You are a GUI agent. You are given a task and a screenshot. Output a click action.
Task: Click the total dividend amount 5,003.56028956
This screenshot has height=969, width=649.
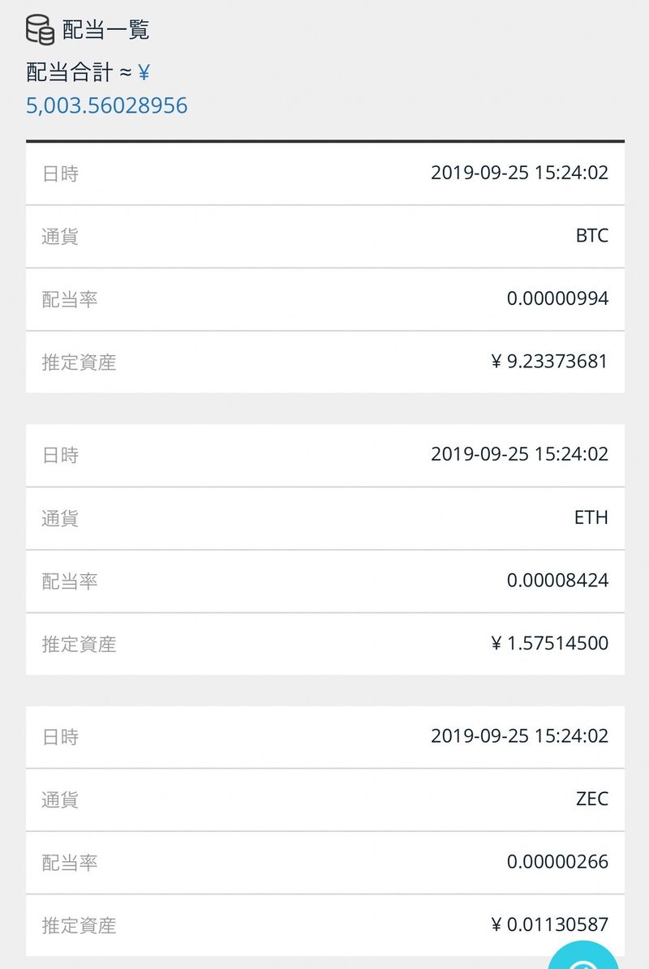[x=107, y=105]
